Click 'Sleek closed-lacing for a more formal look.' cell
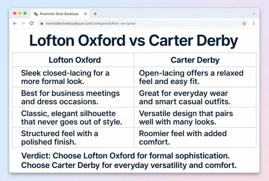The width and height of the screenshot is (269, 181). (x=73, y=77)
